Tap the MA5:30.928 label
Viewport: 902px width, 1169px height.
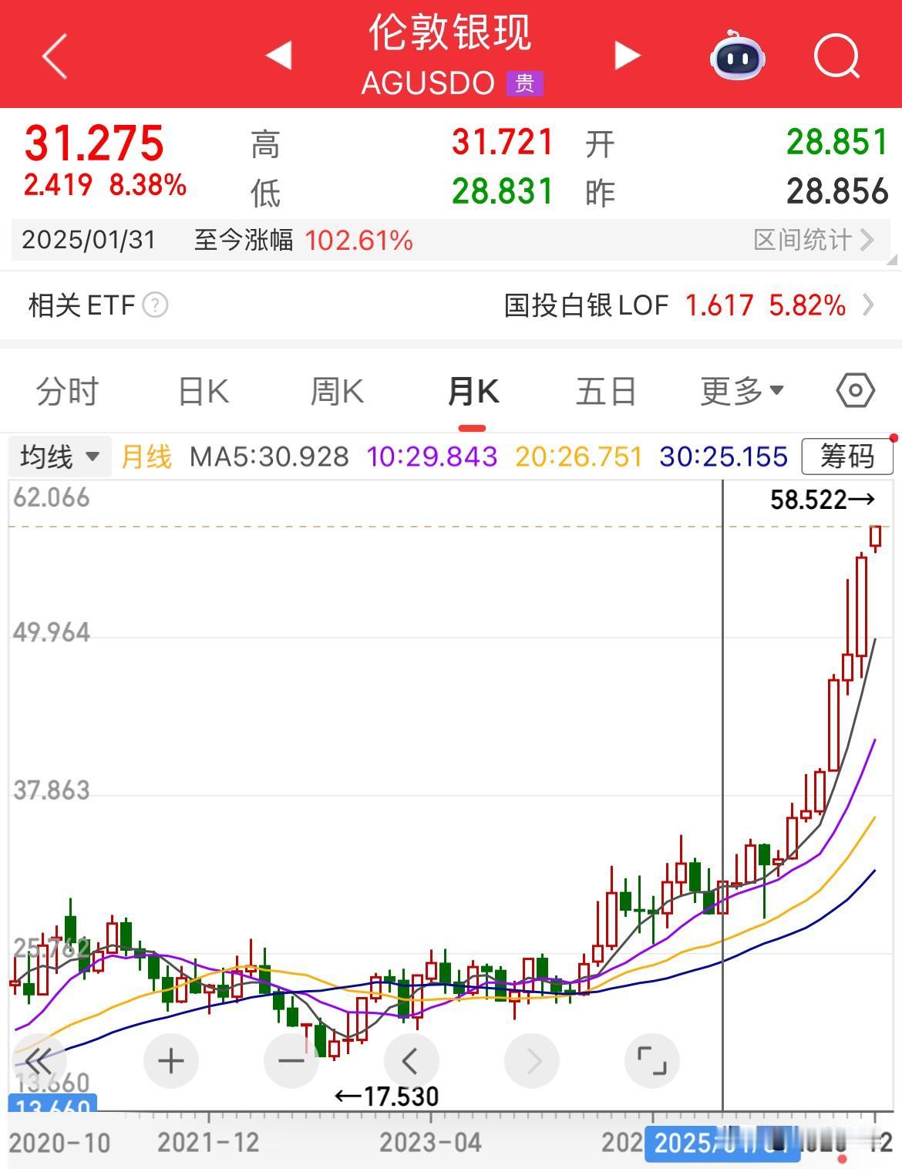pos(269,457)
